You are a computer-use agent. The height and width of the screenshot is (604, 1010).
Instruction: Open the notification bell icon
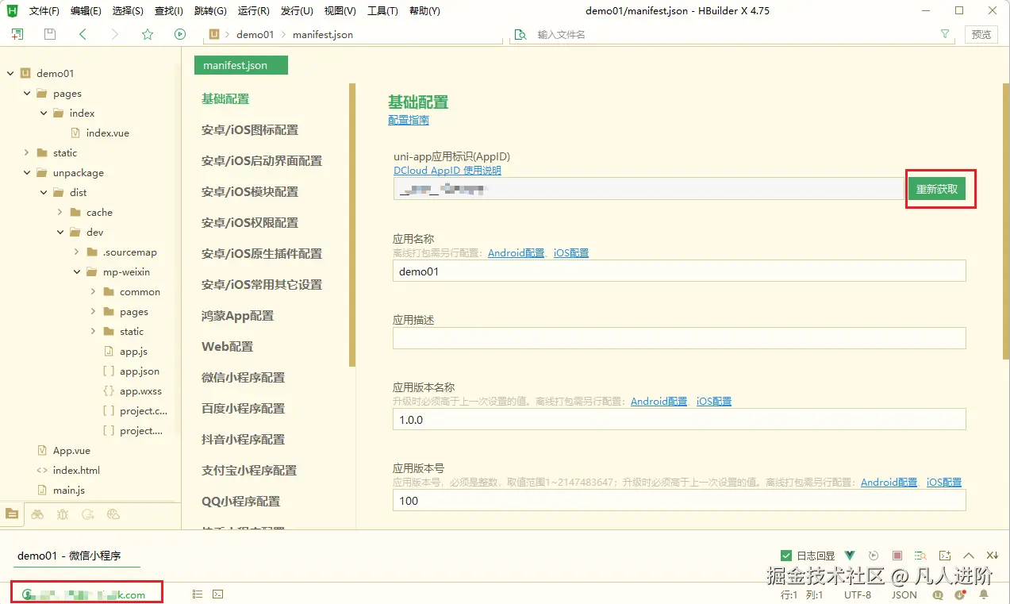pyautogui.click(x=985, y=594)
